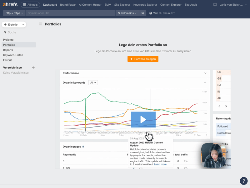Click the Ahrefs logo
250x188 pixels.
coord(10,5)
